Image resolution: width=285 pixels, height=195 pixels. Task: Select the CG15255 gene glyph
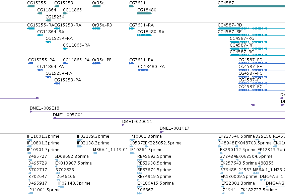[31, 6]
